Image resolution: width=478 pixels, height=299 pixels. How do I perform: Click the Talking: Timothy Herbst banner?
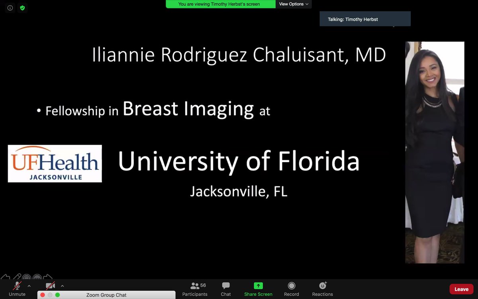(x=364, y=18)
